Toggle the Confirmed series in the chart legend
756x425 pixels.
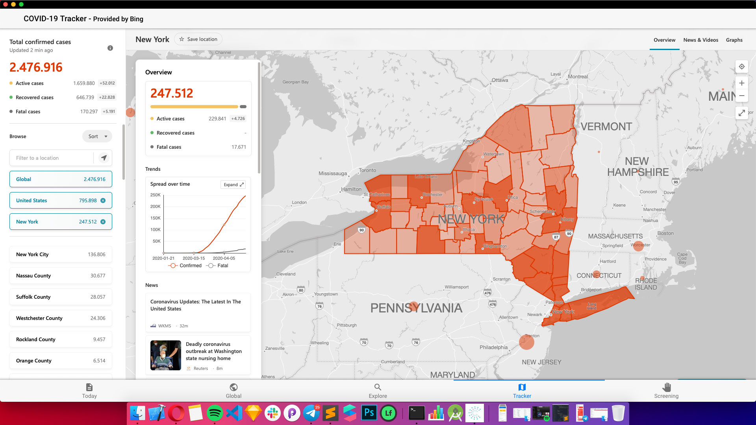(x=185, y=266)
